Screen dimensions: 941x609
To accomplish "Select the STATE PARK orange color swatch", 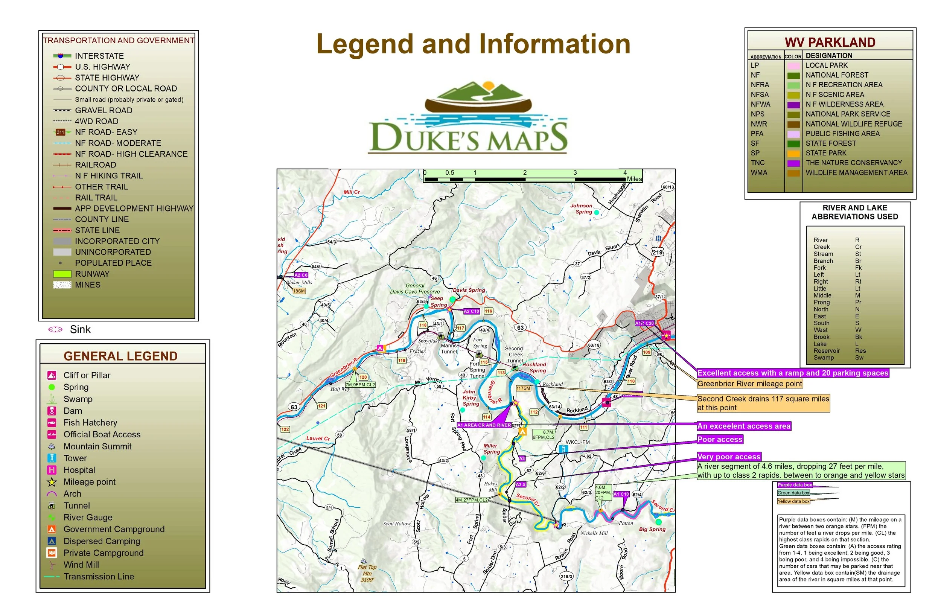I will click(x=794, y=153).
